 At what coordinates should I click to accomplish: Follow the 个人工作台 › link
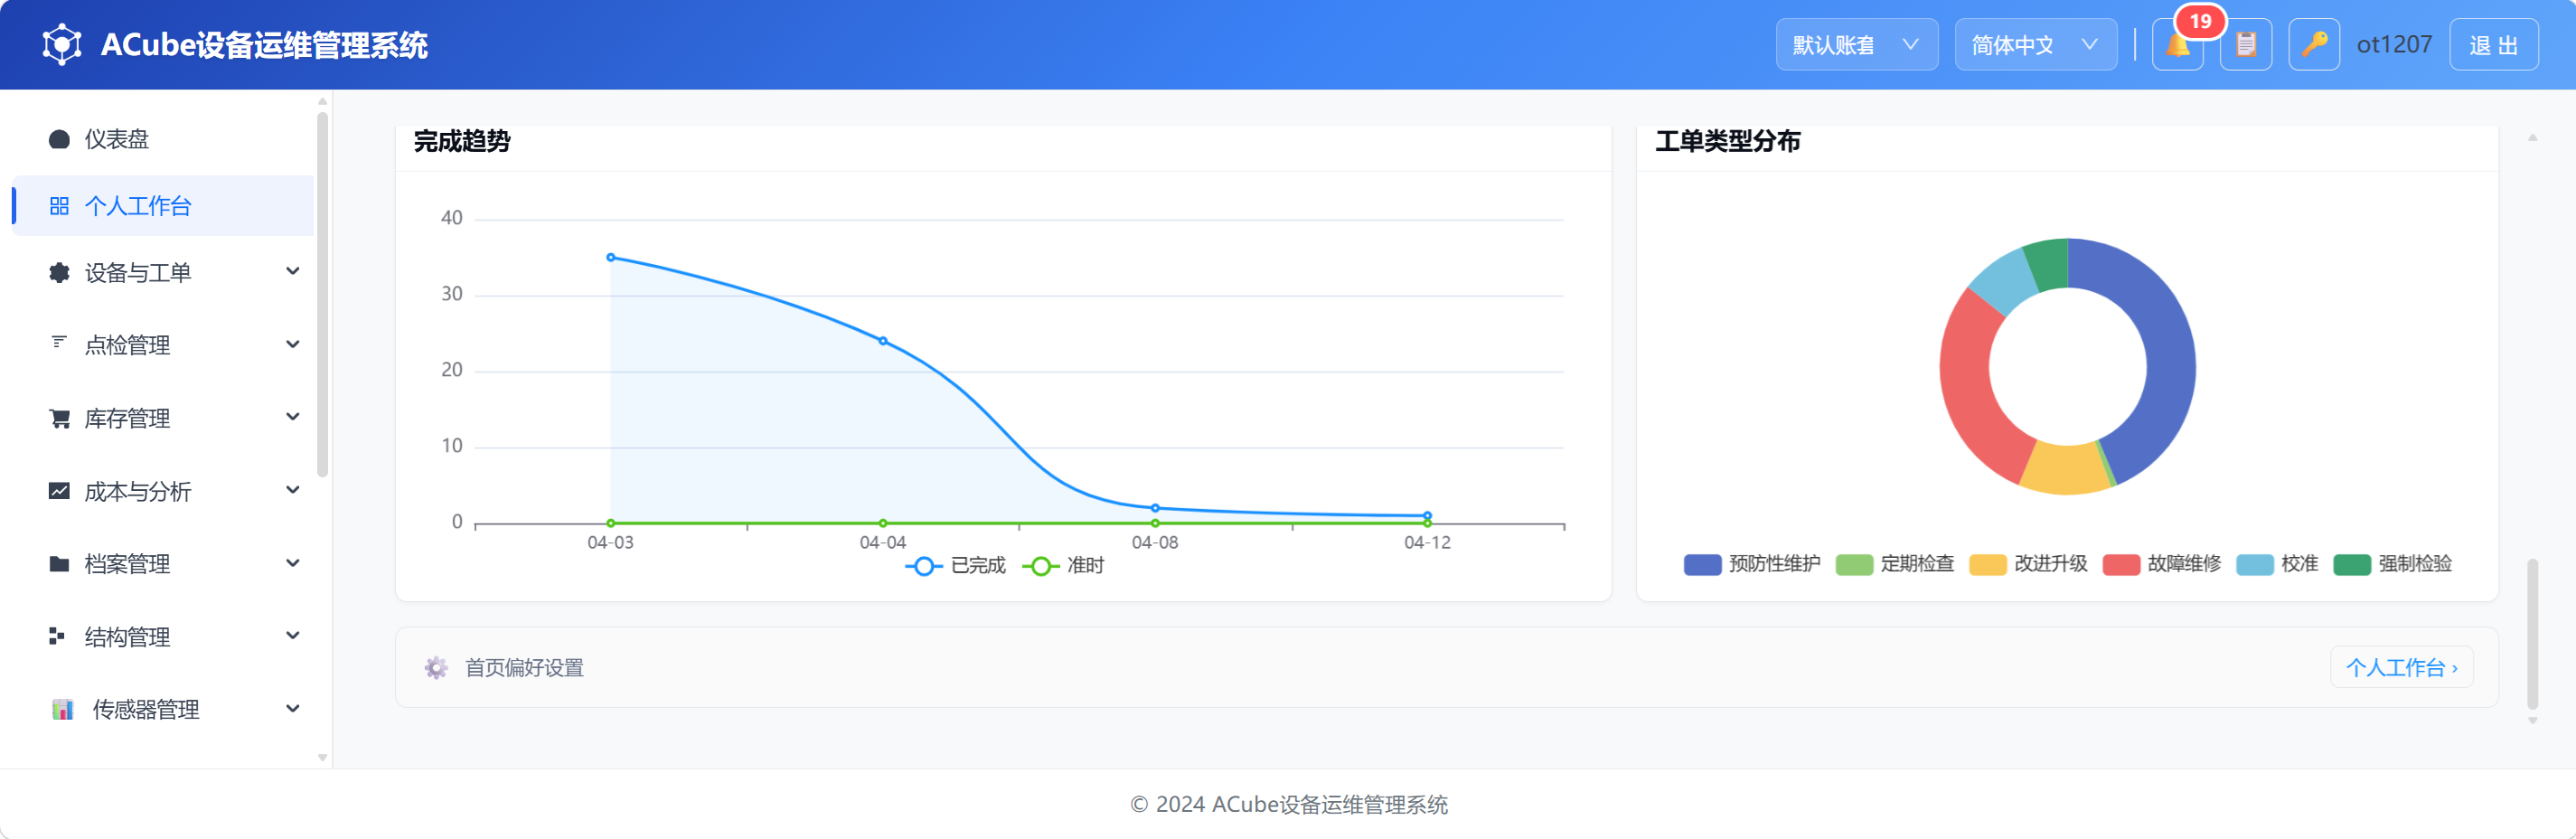pos(2402,668)
